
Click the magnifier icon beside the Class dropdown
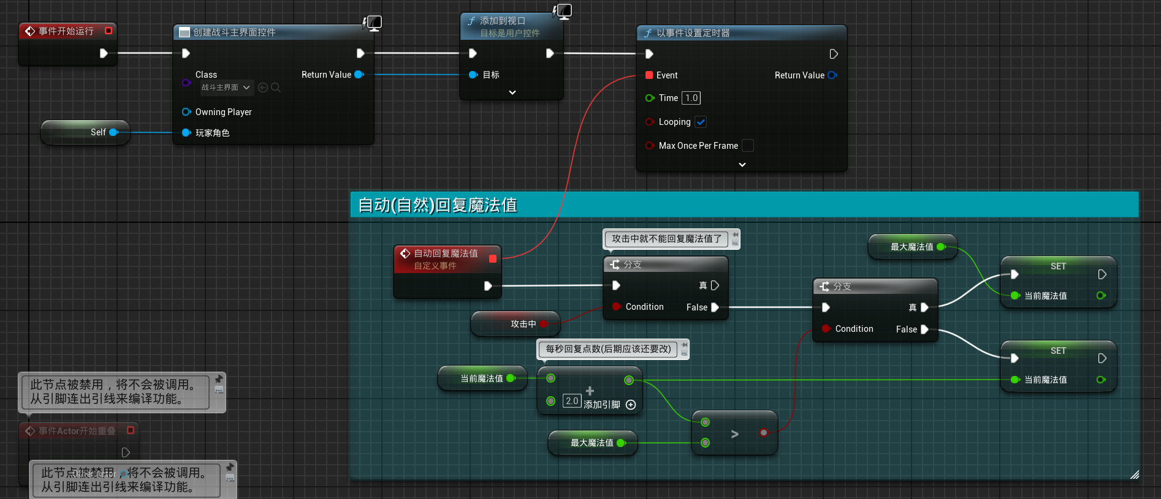276,88
